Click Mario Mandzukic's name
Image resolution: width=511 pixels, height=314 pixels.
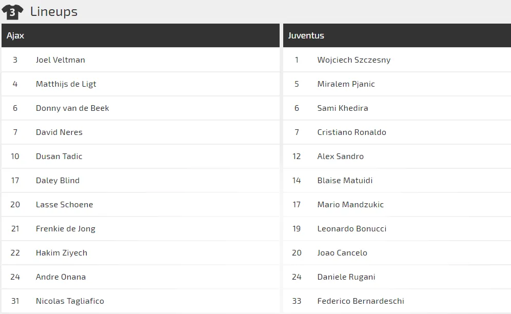coord(350,205)
